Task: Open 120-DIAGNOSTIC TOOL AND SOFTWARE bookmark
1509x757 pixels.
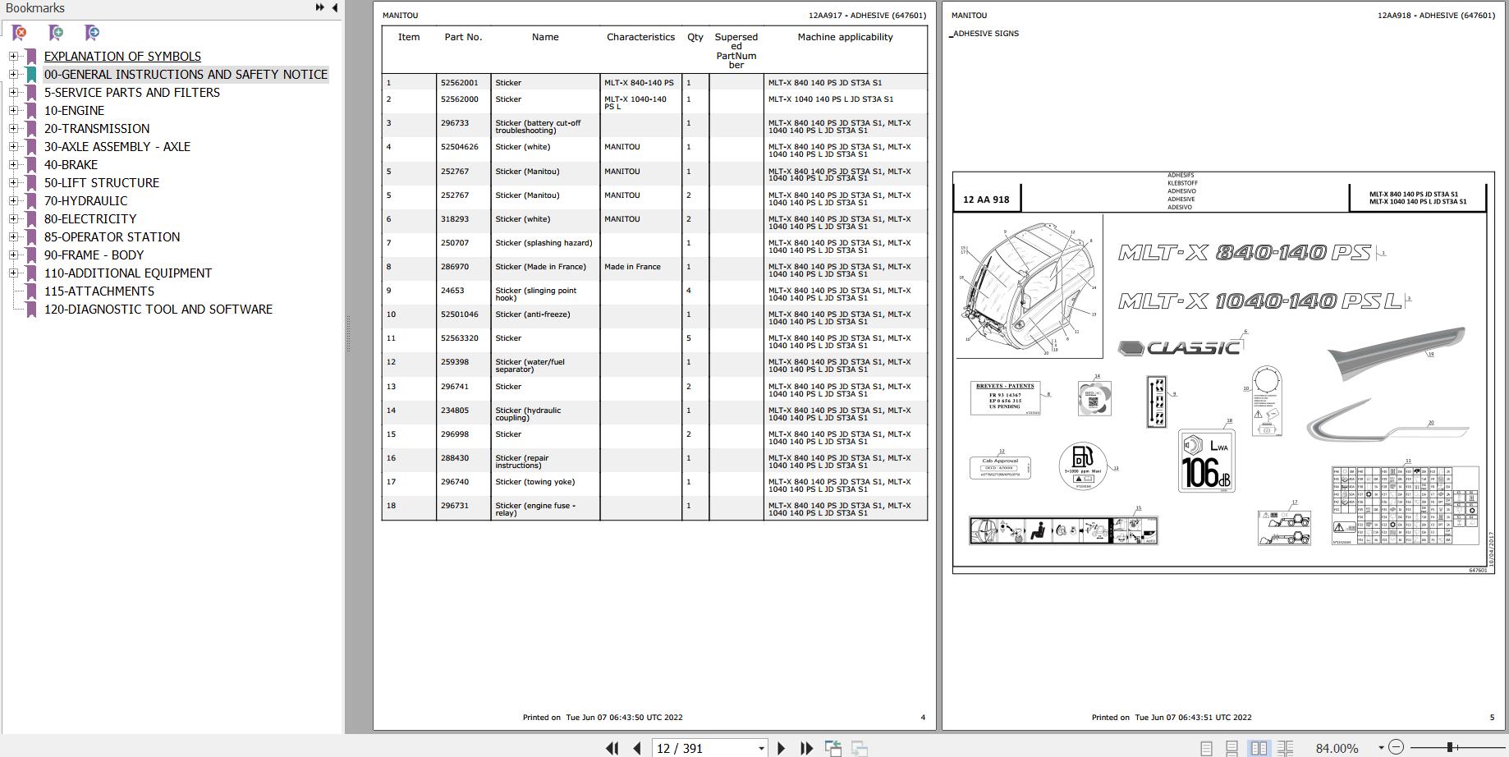Action: point(158,310)
